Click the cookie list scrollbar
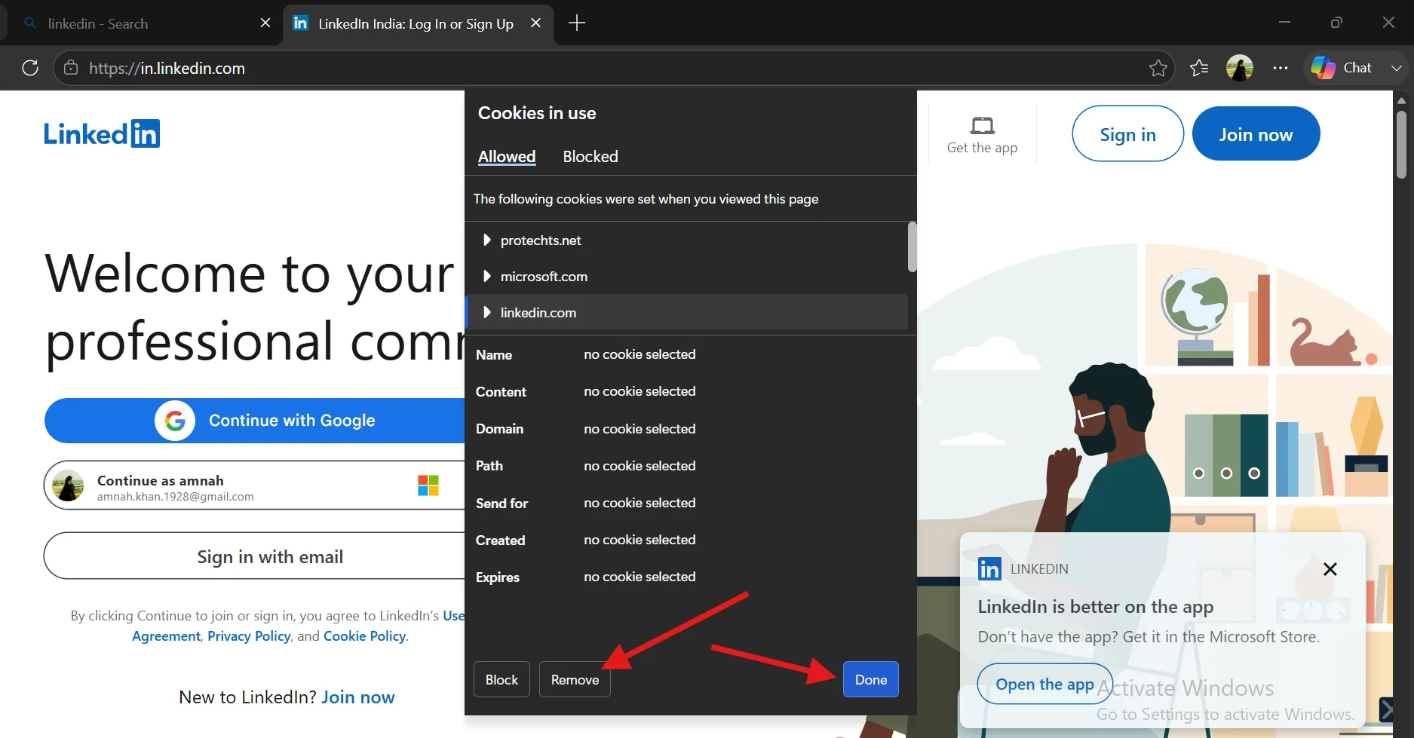The width and height of the screenshot is (1414, 738). (x=912, y=247)
